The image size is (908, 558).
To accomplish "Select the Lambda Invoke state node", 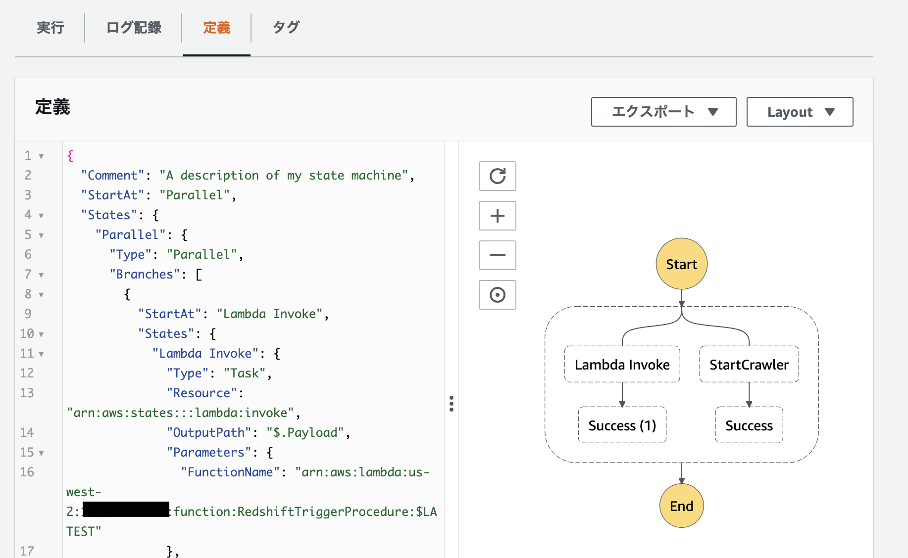I will click(x=622, y=365).
